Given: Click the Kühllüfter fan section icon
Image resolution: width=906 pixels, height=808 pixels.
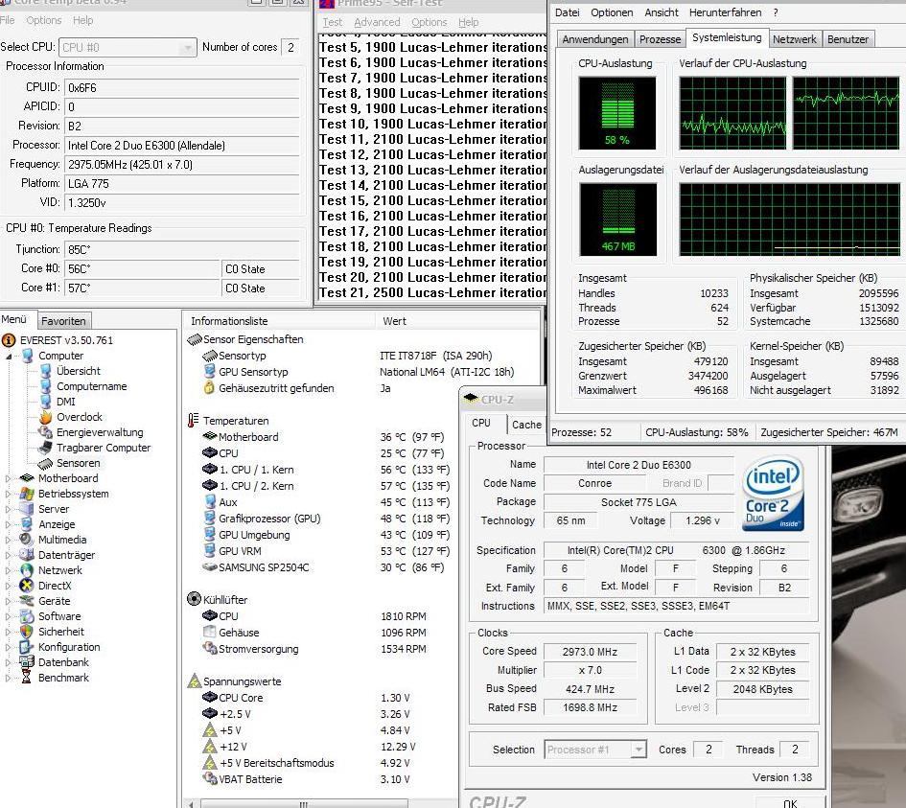Looking at the screenshot, I should click(x=194, y=599).
